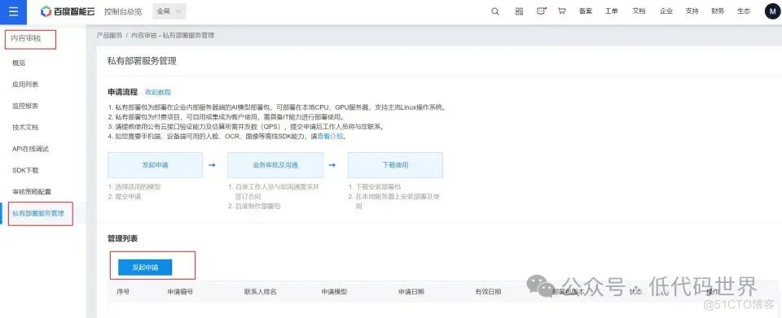Click the blue 发起申请 button

[x=145, y=268]
